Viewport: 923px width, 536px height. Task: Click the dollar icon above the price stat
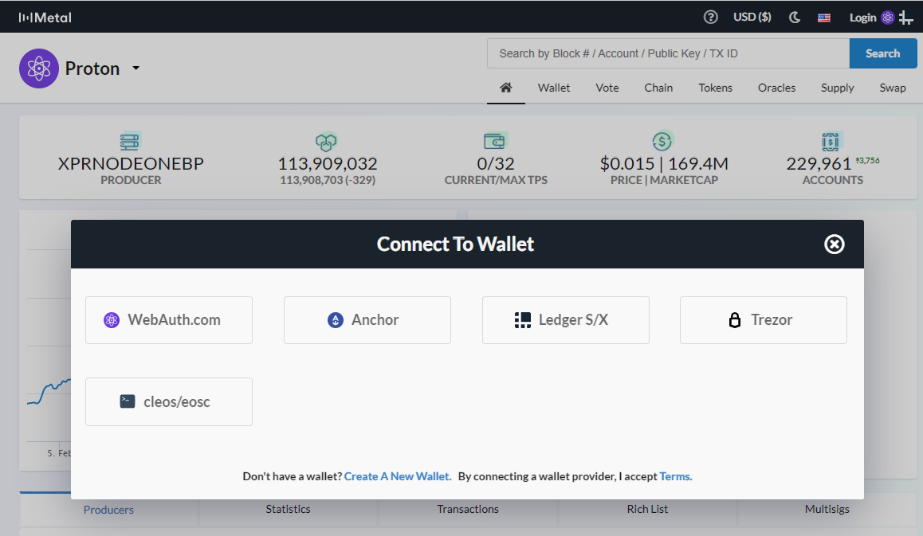[x=662, y=141]
